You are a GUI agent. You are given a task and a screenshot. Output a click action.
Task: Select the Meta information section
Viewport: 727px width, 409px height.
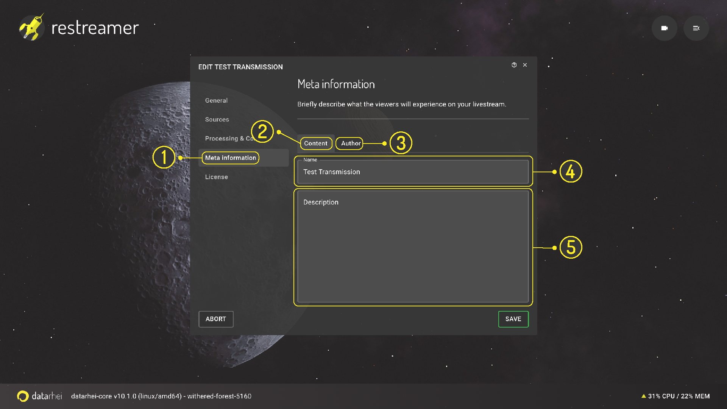(x=229, y=158)
